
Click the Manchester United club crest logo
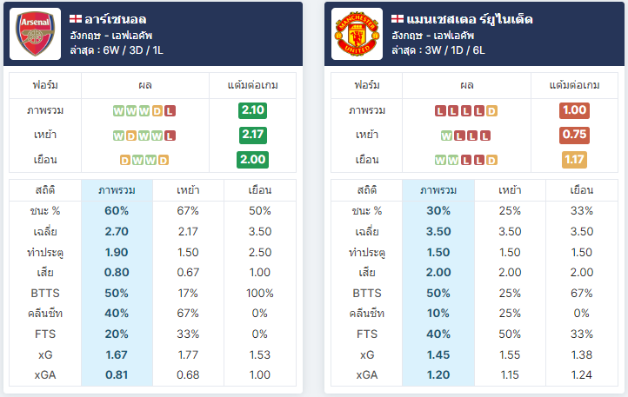point(357,34)
